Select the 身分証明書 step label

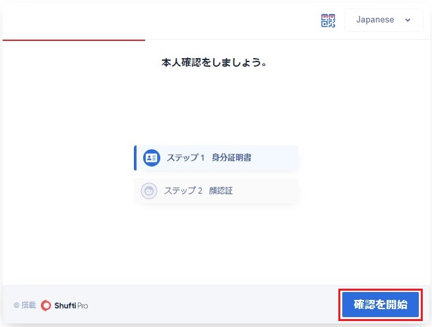click(x=231, y=158)
